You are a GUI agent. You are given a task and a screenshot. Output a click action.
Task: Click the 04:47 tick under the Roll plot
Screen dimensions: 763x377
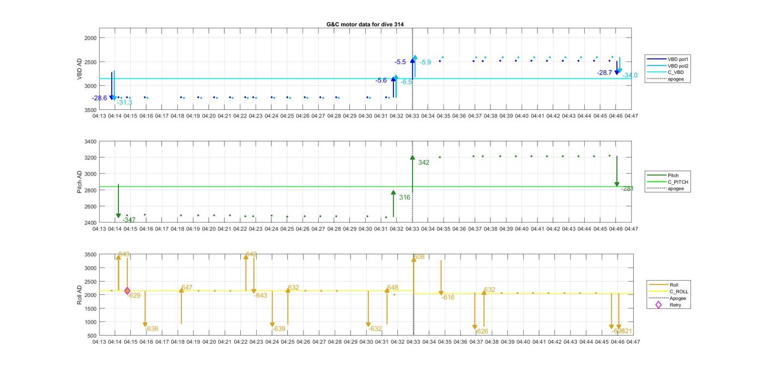tap(633, 342)
